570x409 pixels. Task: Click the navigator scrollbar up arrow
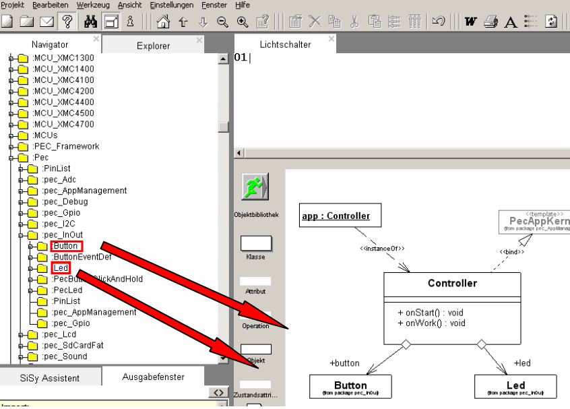(224, 60)
